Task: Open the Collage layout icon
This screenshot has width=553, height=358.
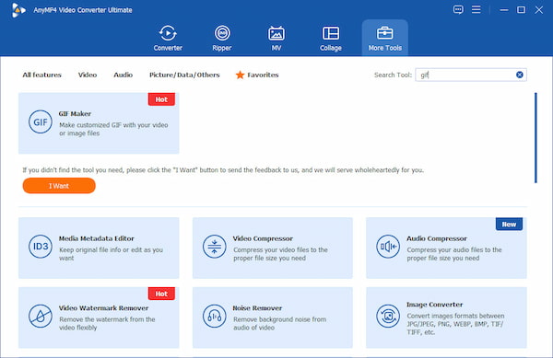Action: [331, 33]
